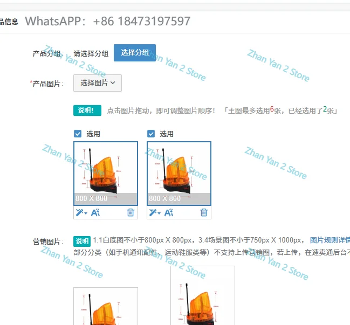Screen dimensions: 350x325
Task: Click AI text icon under second image
Action: click(x=169, y=212)
